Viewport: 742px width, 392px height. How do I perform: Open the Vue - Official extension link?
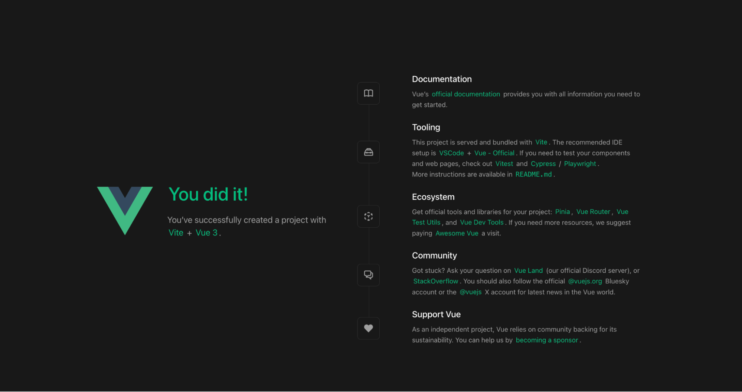(x=494, y=153)
